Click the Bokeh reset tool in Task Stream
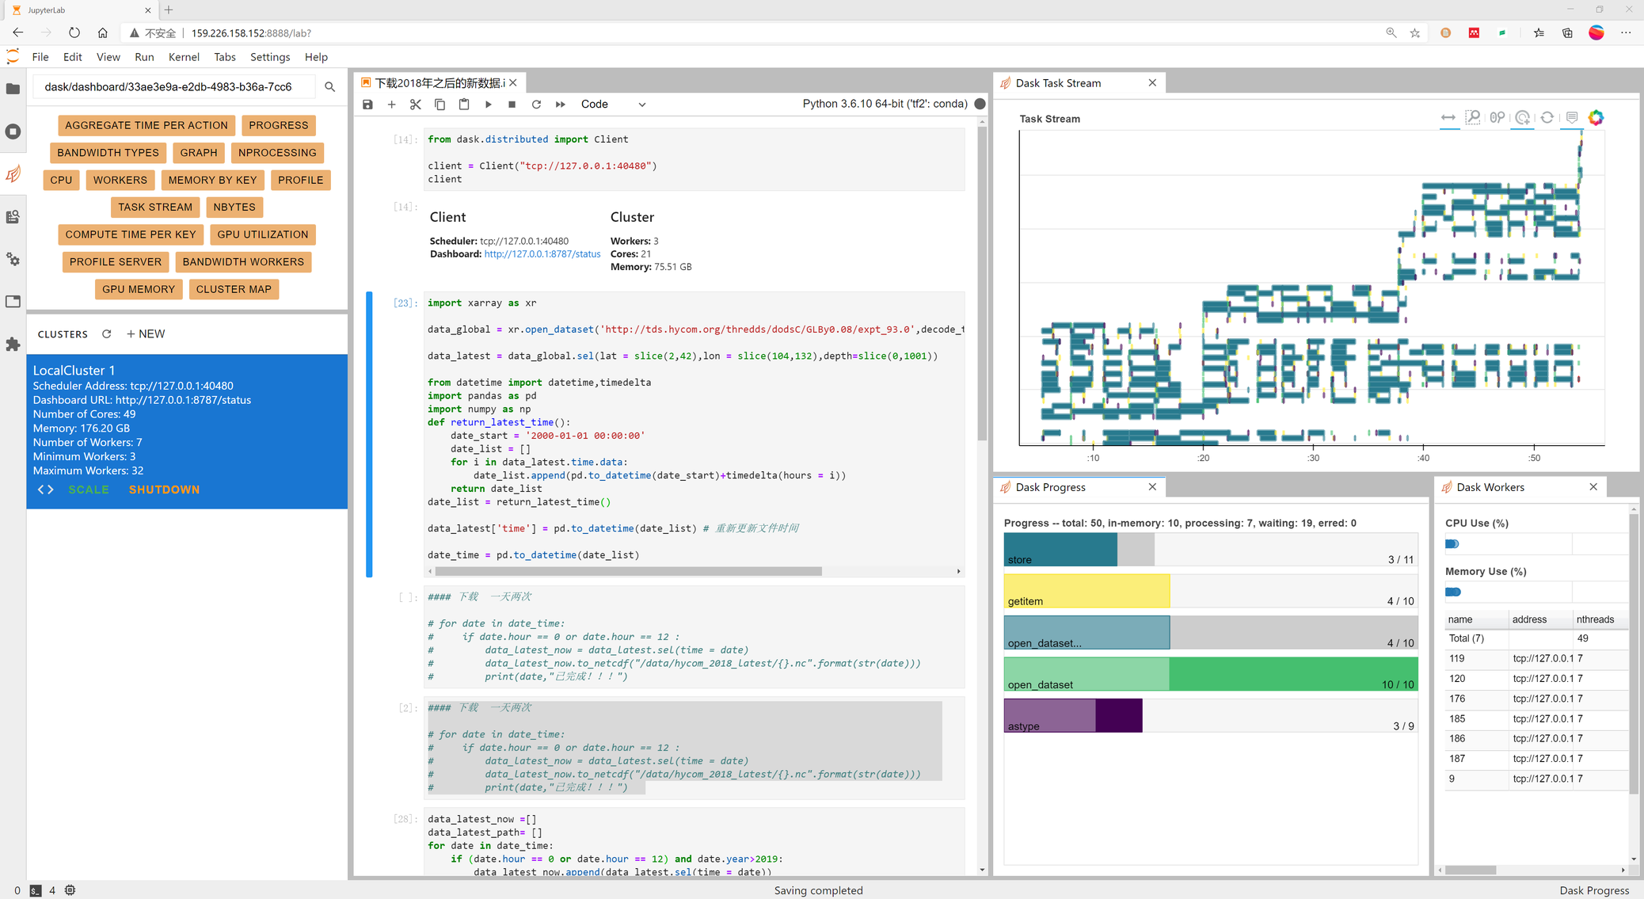 [x=1547, y=118]
